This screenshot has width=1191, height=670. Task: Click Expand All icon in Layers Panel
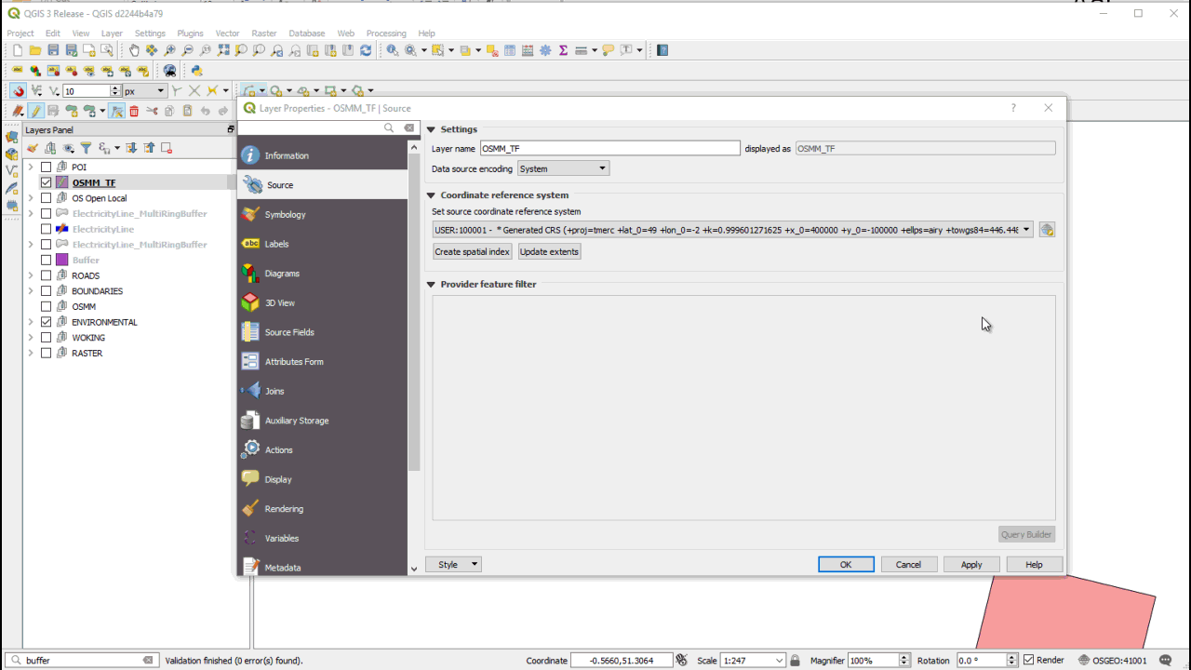point(131,148)
